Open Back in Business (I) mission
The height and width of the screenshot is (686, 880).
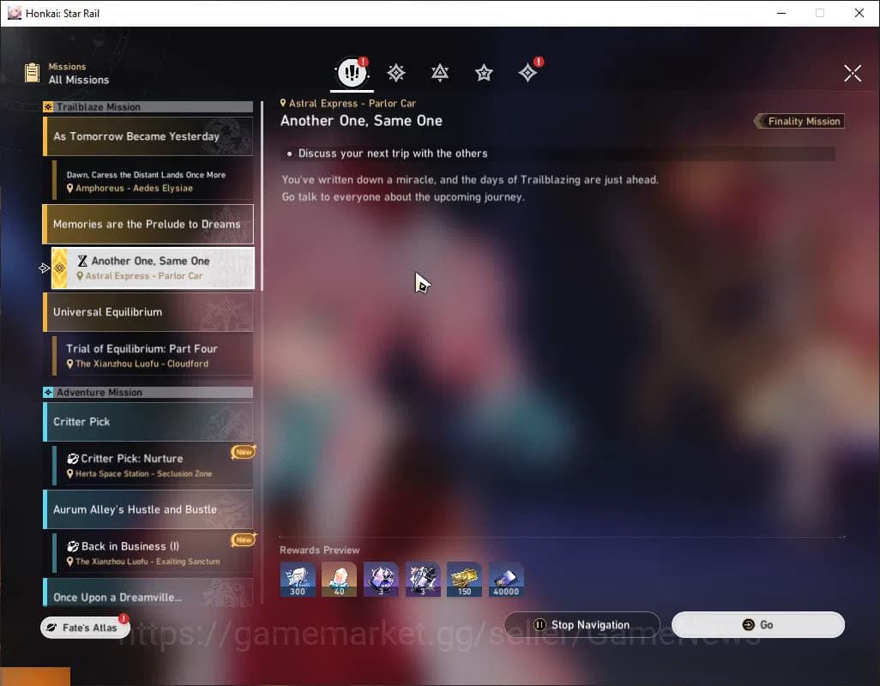153,553
